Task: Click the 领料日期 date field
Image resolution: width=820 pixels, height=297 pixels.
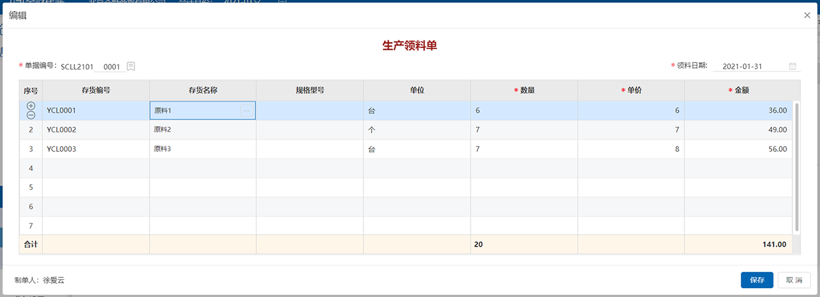Action: (x=751, y=66)
